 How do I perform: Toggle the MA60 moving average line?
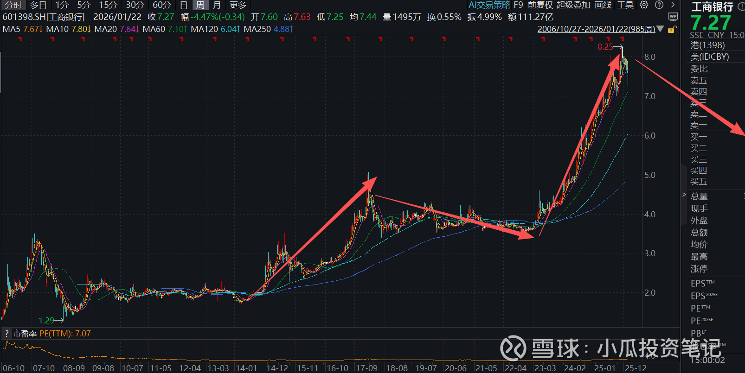tap(165, 29)
